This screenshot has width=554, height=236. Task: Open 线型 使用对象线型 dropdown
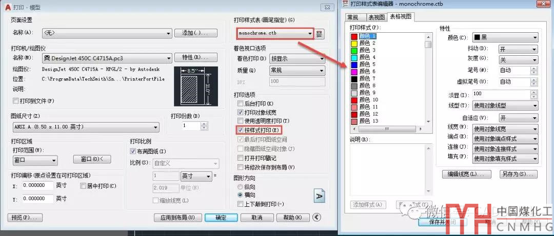pos(505,105)
